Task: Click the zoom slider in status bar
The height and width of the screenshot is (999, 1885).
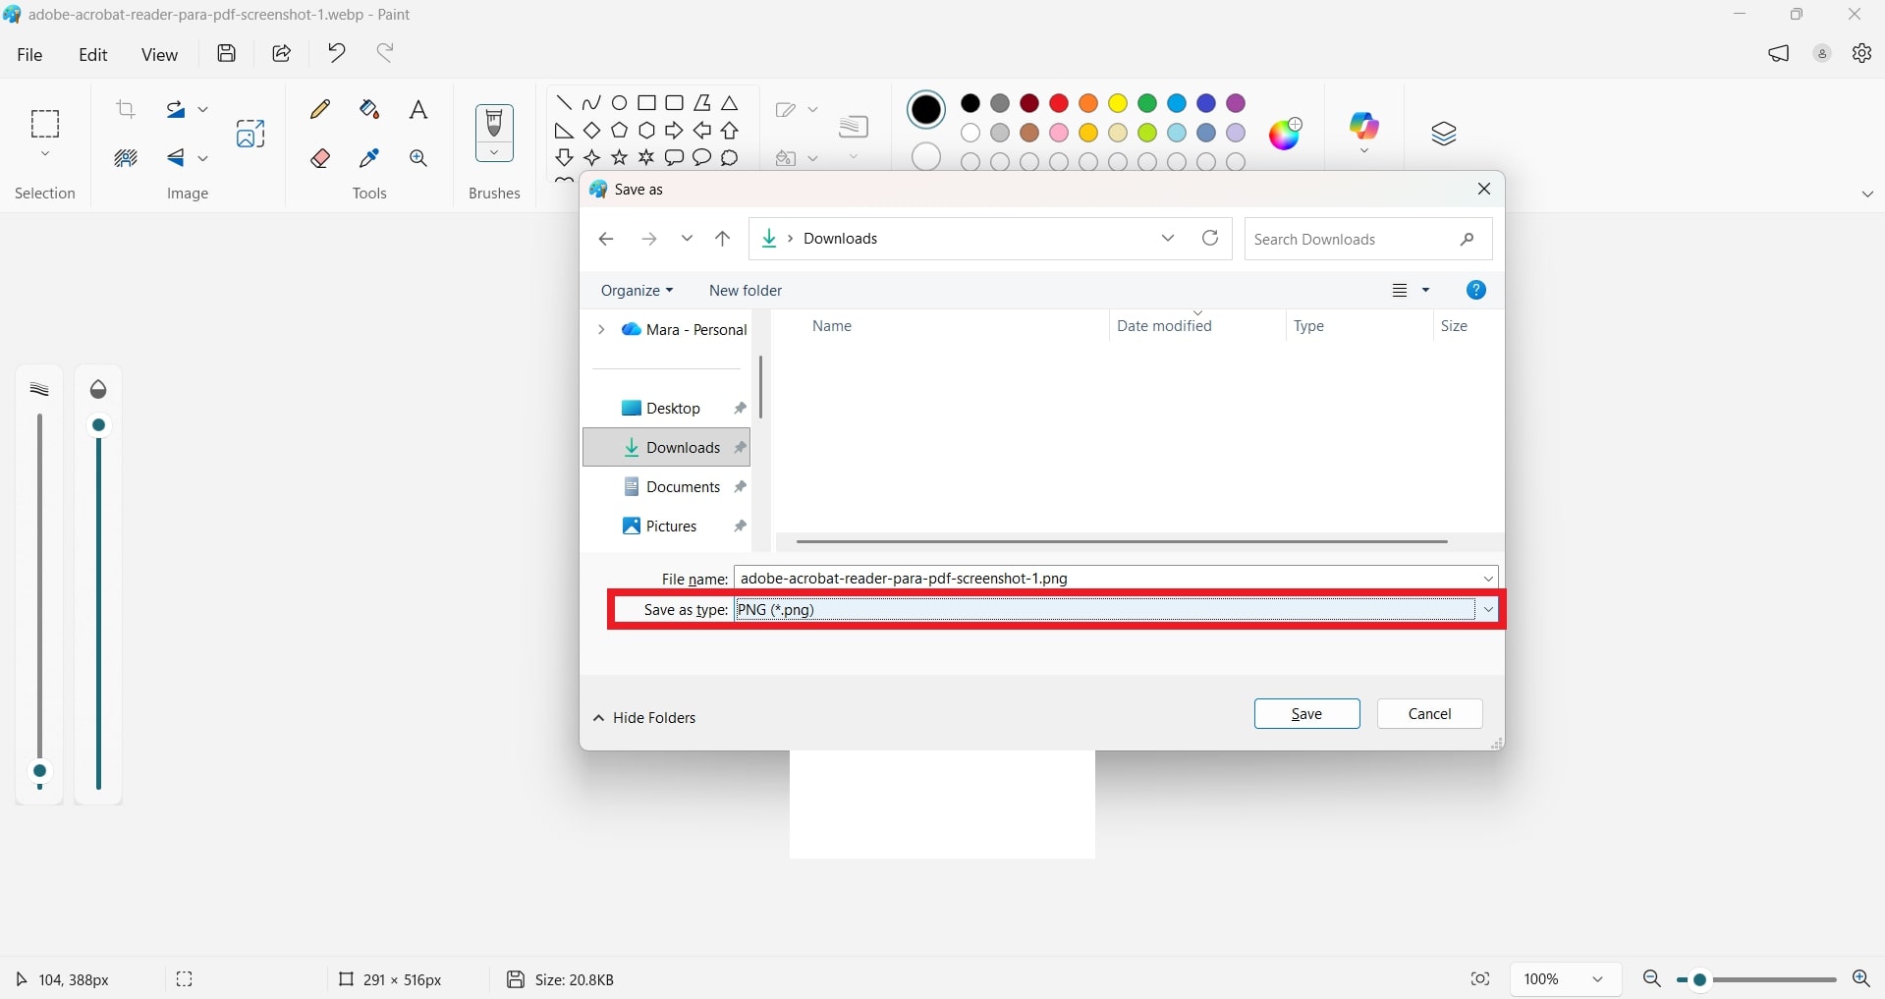Action: coord(1756,980)
